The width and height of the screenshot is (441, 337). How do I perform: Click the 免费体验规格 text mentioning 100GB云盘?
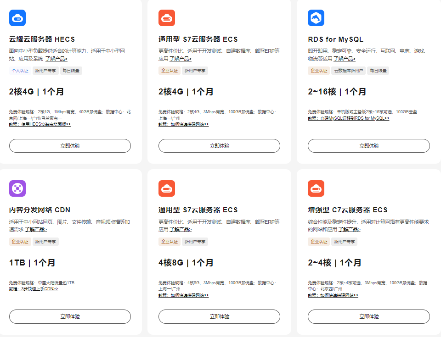tap(362, 112)
